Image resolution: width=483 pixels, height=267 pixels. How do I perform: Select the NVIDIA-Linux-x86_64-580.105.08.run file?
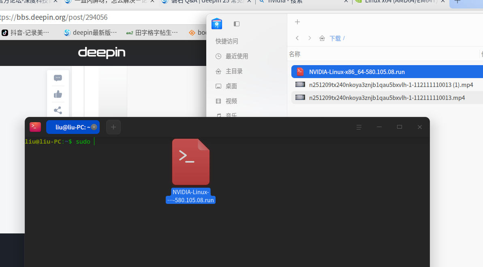356,72
